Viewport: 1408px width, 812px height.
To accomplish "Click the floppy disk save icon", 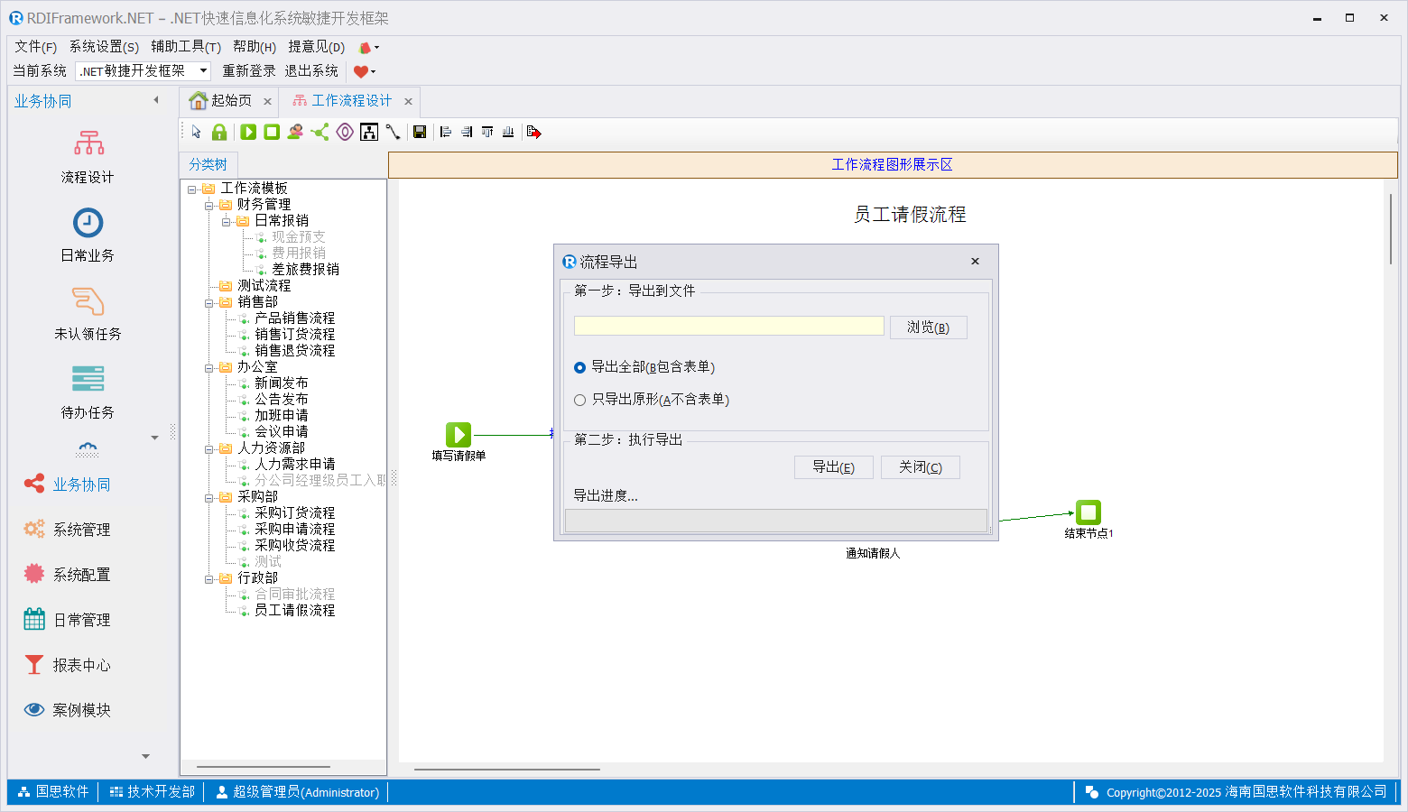I will [x=420, y=133].
